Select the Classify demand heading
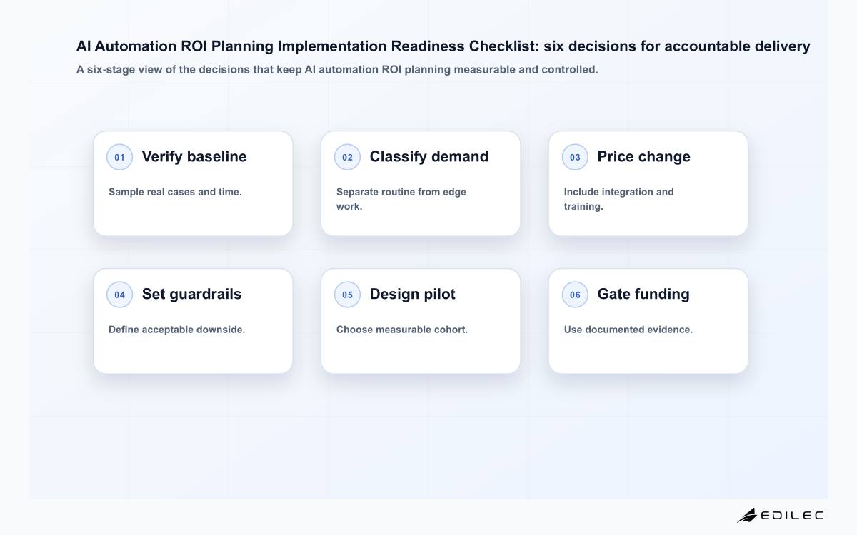 (x=429, y=157)
